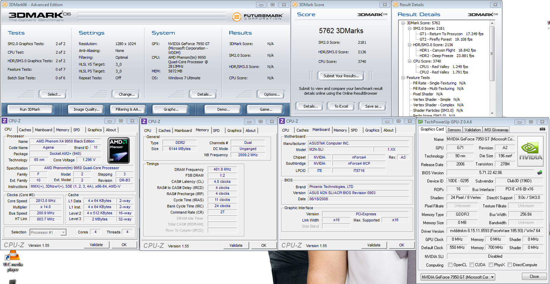
Task: Switch to the Sensors tab in GPU-Z
Action: pyautogui.click(x=454, y=130)
